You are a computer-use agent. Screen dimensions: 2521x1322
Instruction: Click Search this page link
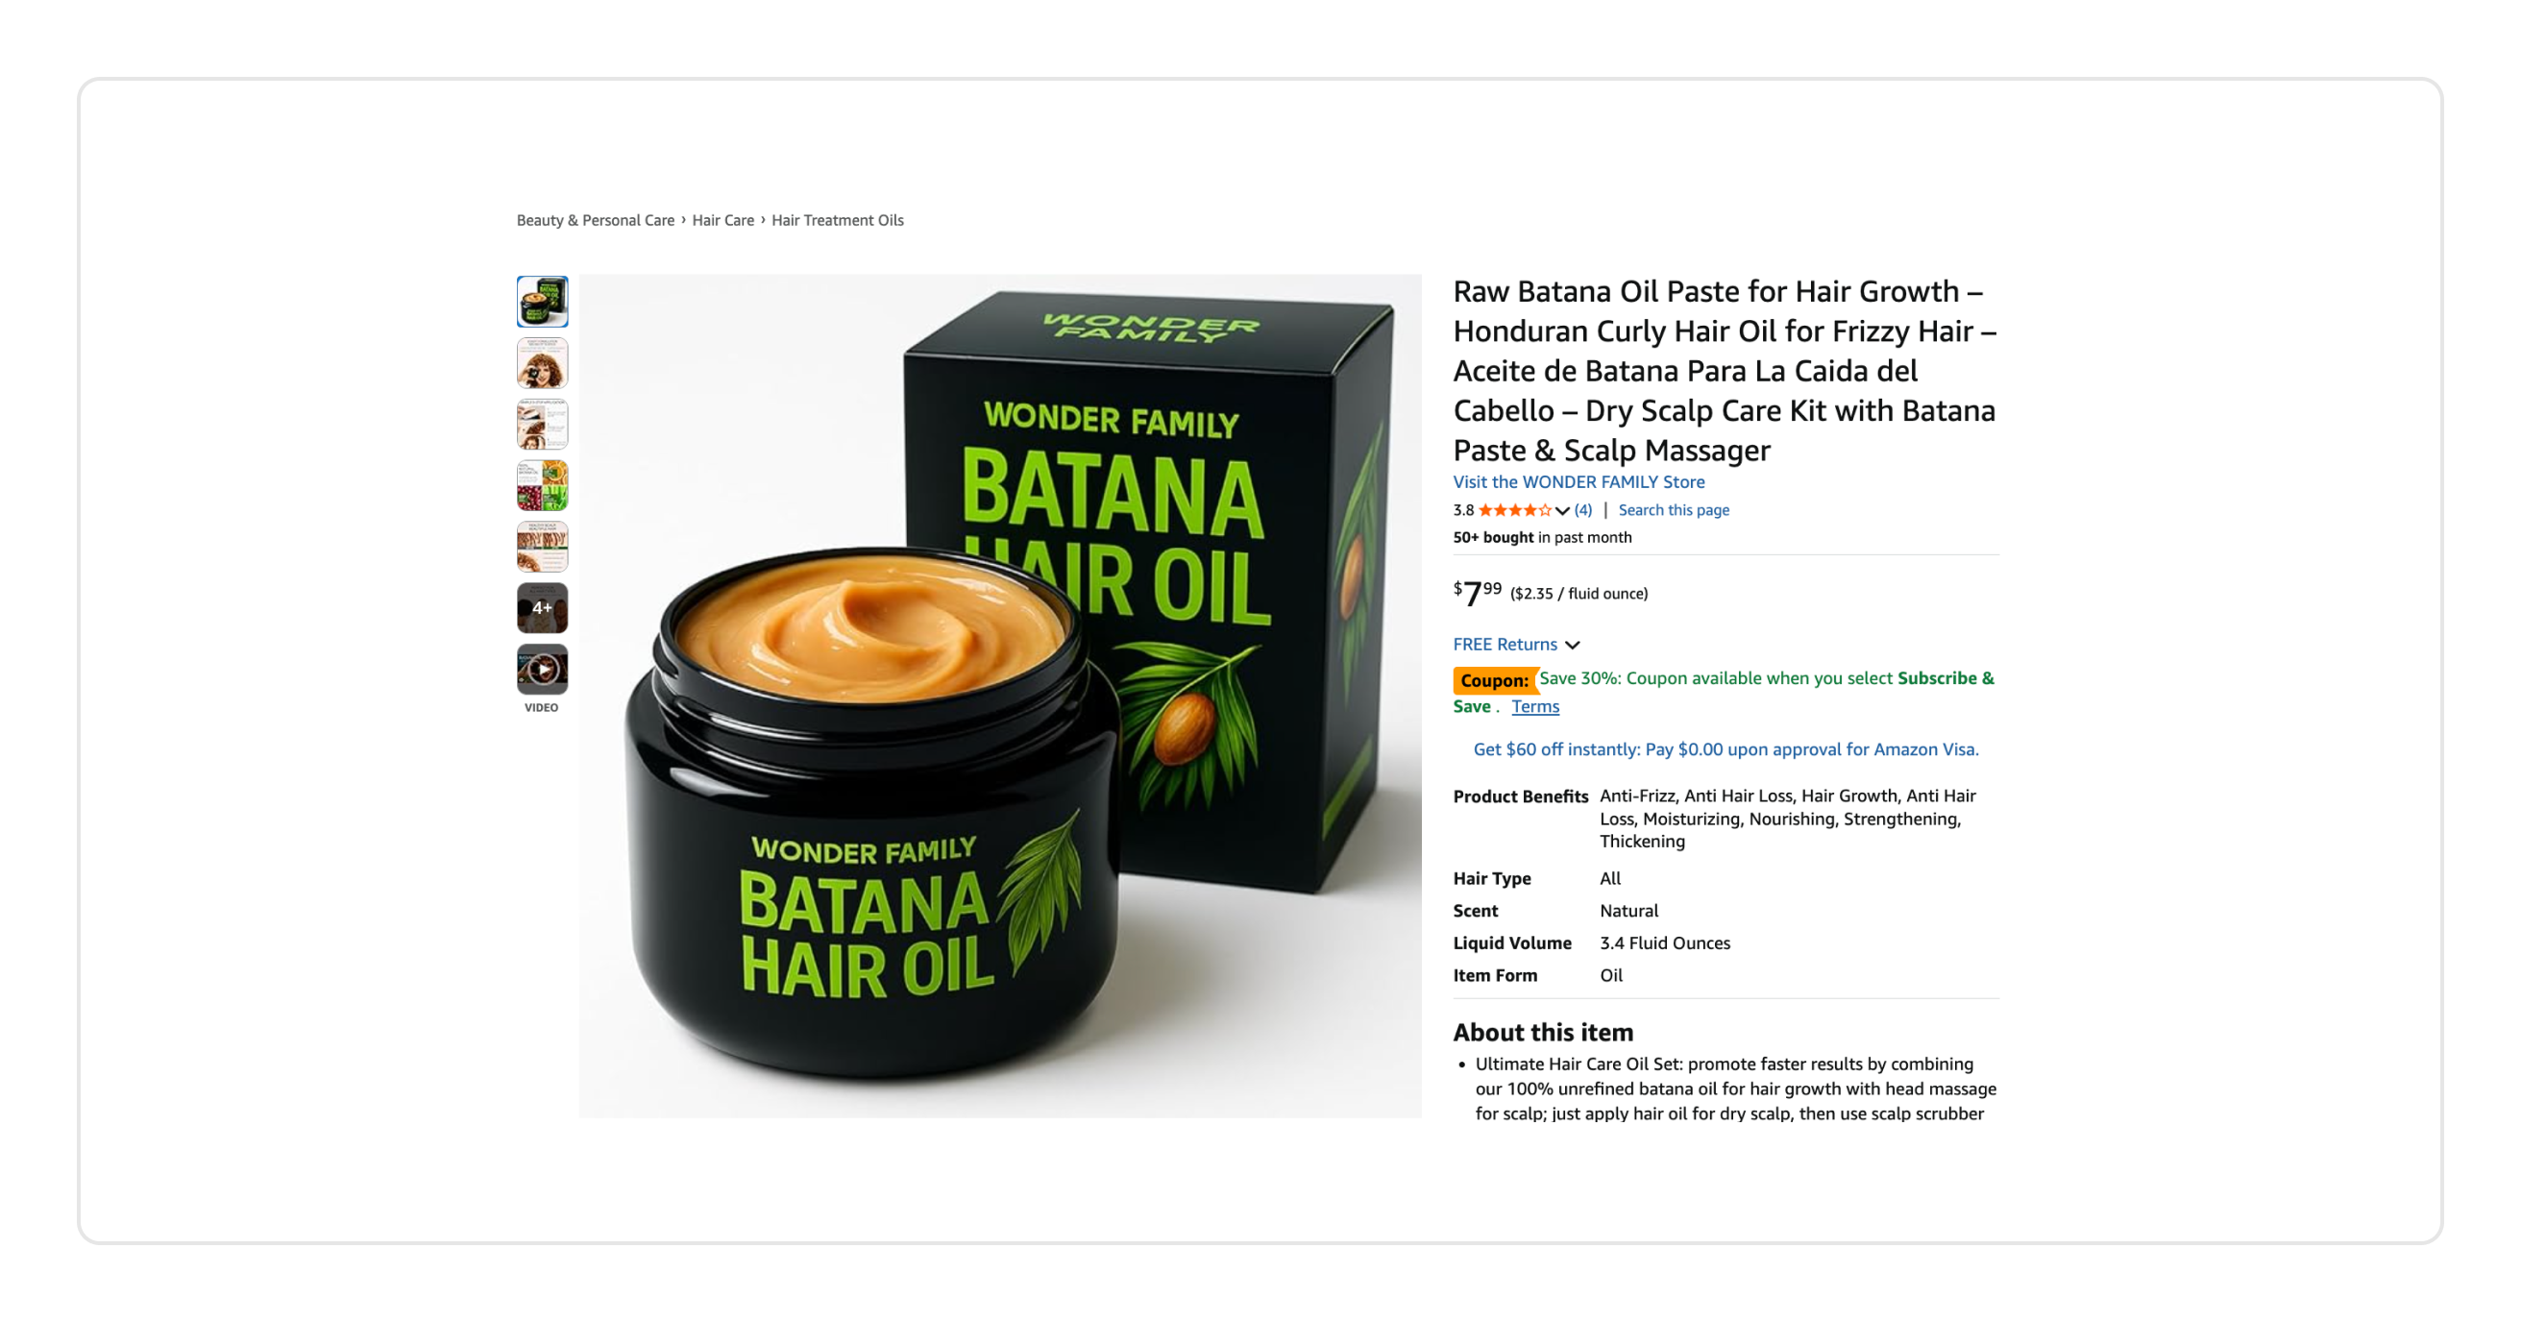coord(1674,510)
